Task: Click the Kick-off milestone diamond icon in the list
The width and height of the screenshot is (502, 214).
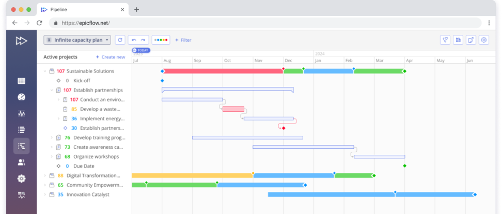Action: [x=58, y=81]
